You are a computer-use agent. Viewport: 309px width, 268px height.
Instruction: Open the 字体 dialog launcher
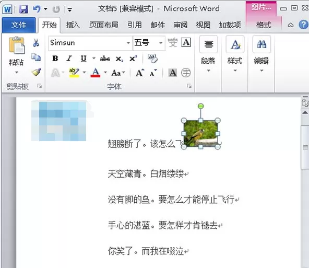point(189,86)
